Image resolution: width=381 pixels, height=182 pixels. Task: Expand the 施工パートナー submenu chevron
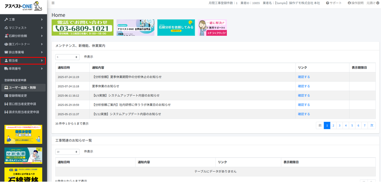click(x=41, y=44)
